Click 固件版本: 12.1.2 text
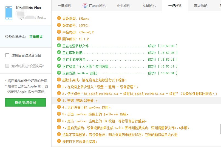 76,39
